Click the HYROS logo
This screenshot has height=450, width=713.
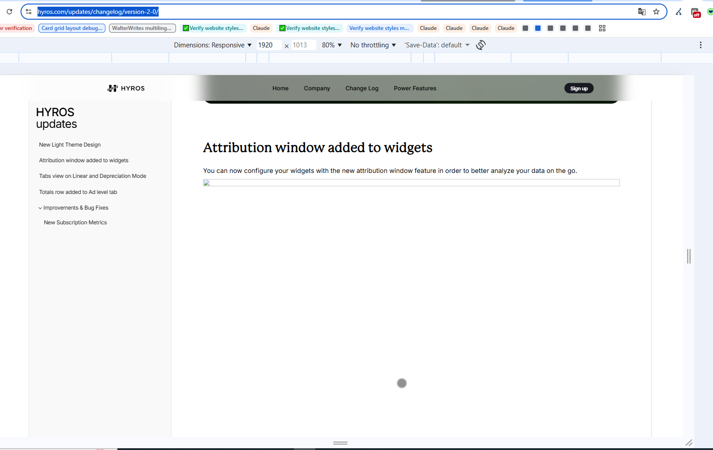pyautogui.click(x=126, y=88)
